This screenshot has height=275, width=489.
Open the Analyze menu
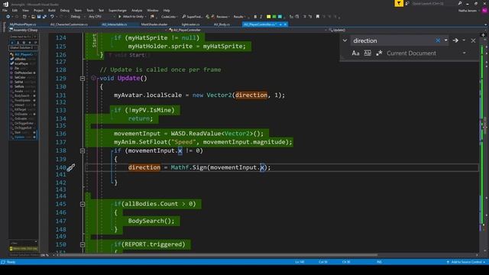[137, 10]
